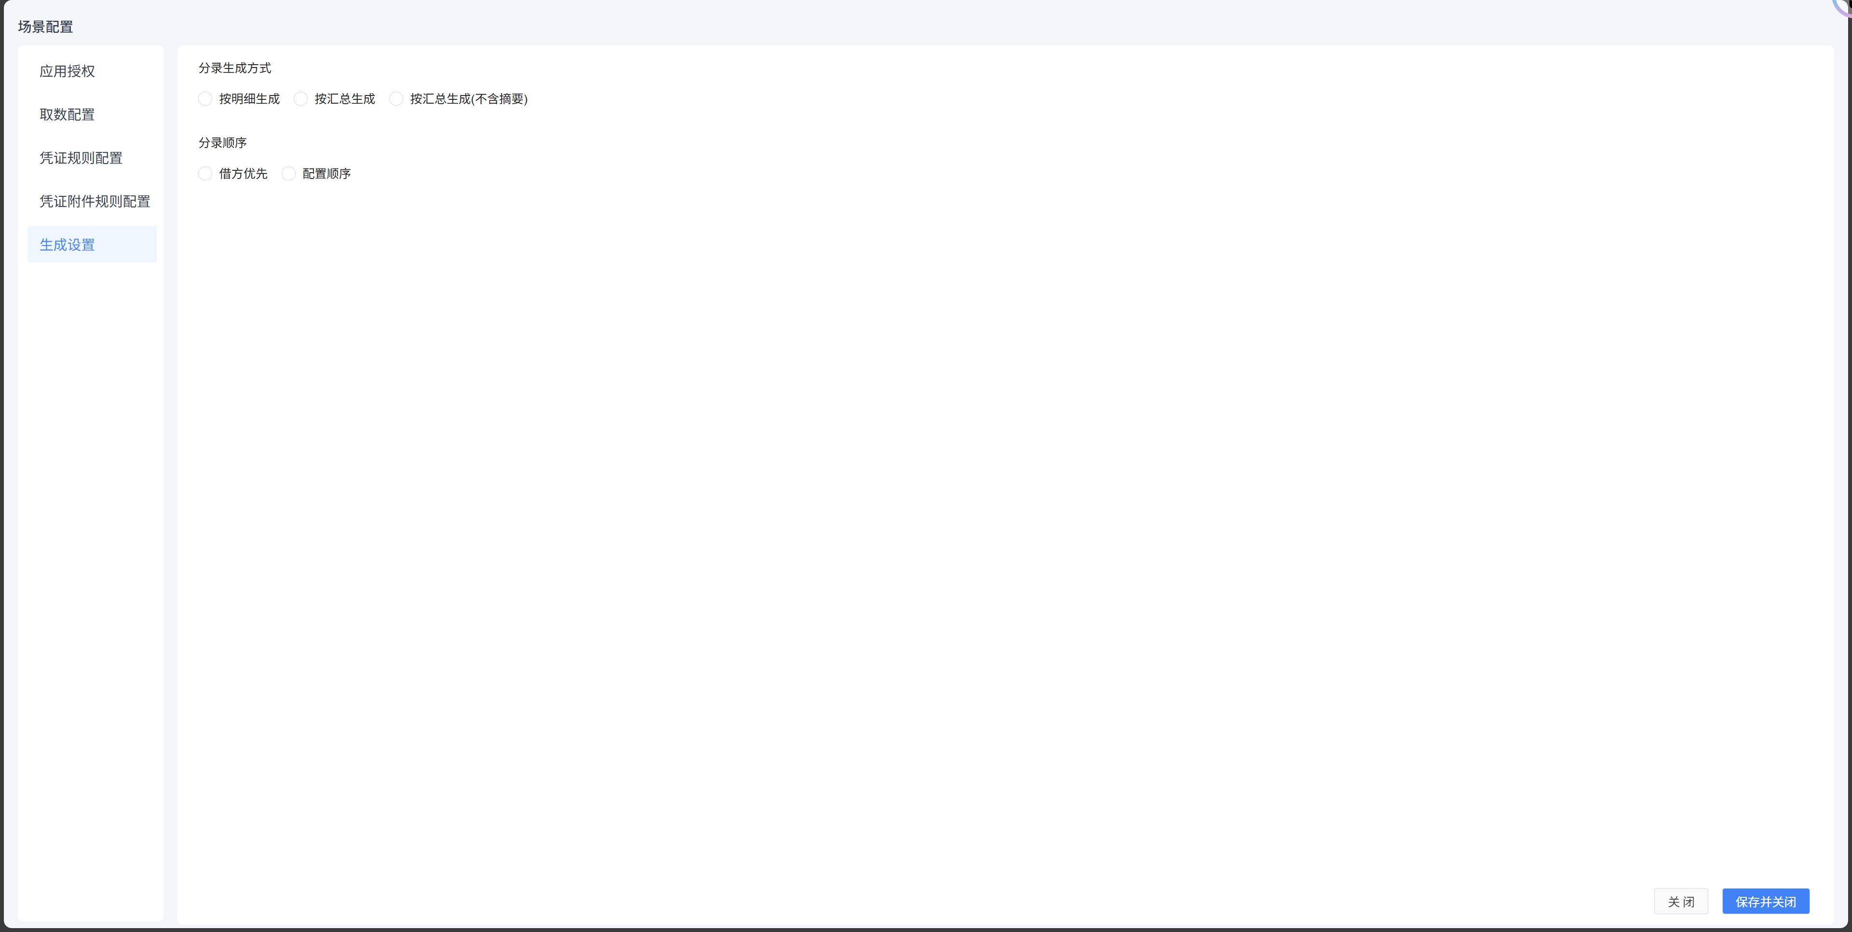
Task: Go to 凭证规则配置 section
Action: click(92, 157)
